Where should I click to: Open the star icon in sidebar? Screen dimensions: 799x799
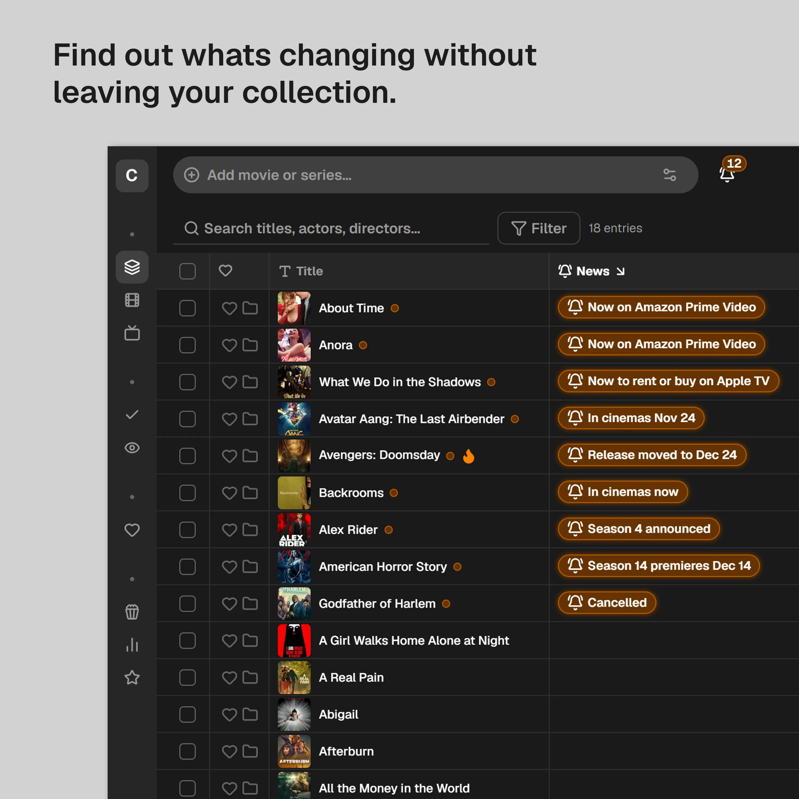point(132,677)
